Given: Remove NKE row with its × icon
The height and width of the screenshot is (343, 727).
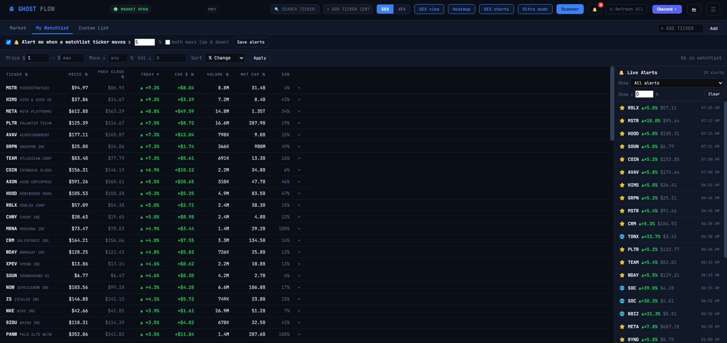Looking at the screenshot, I should [299, 311].
